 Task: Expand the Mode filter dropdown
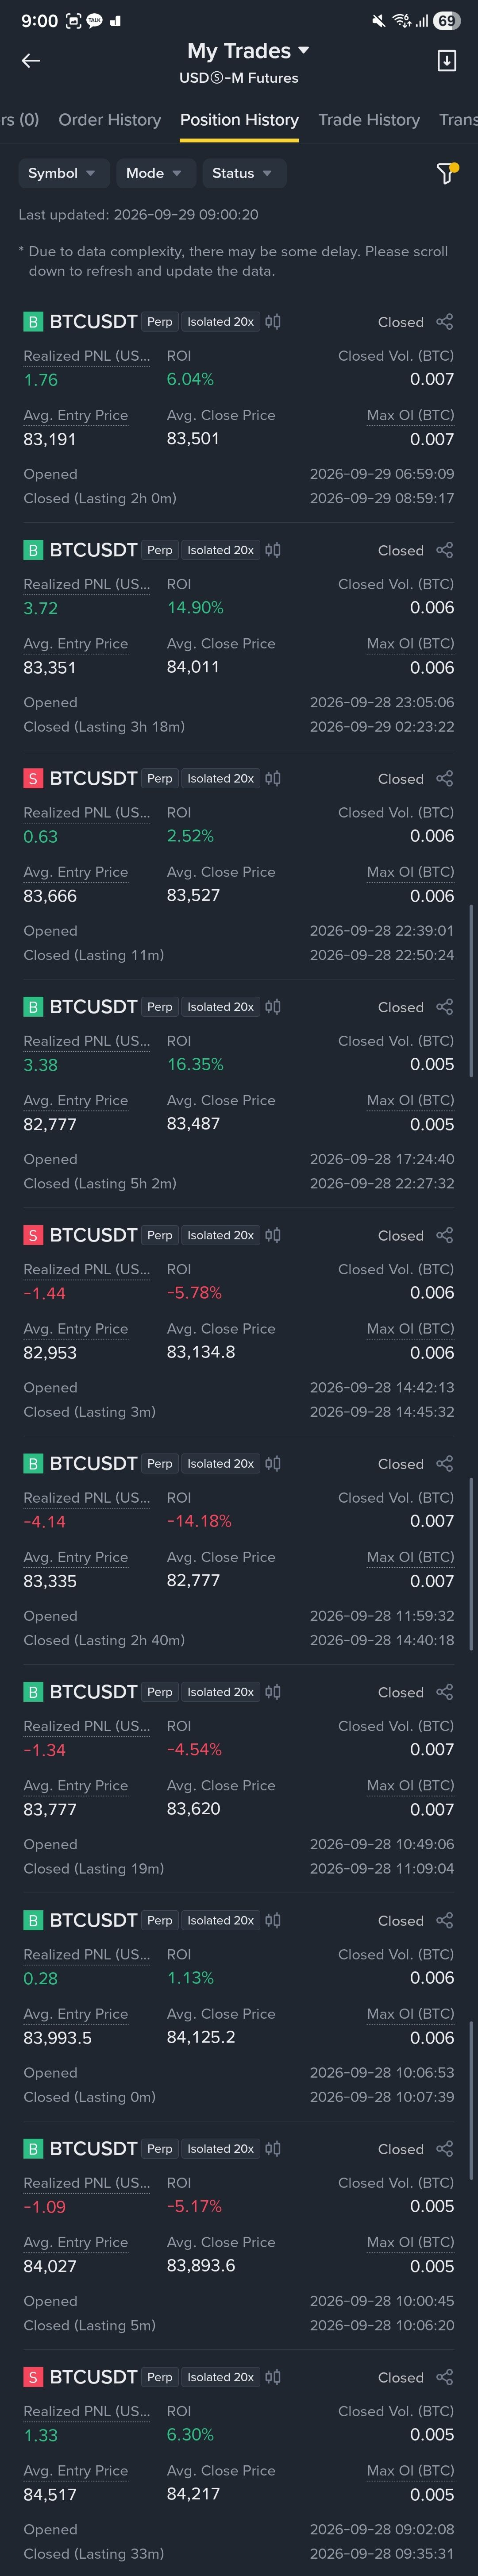155,173
